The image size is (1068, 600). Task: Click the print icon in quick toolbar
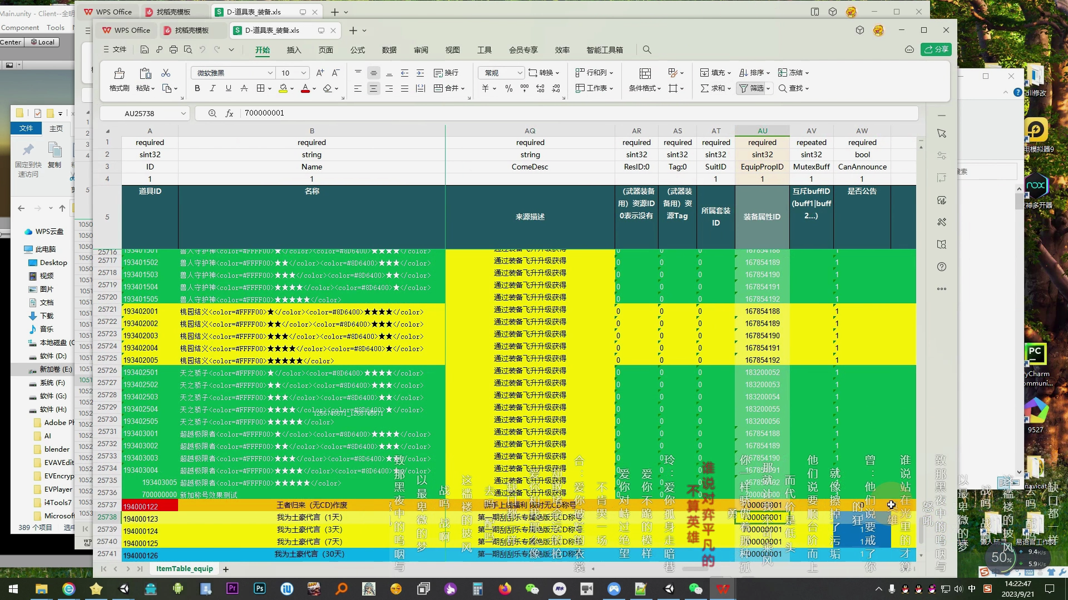pos(174,49)
